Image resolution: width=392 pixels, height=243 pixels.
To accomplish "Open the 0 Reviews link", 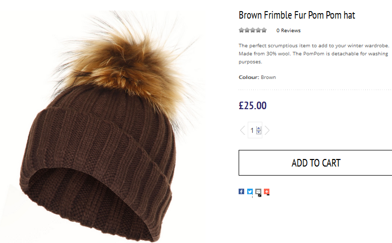I will tap(289, 30).
